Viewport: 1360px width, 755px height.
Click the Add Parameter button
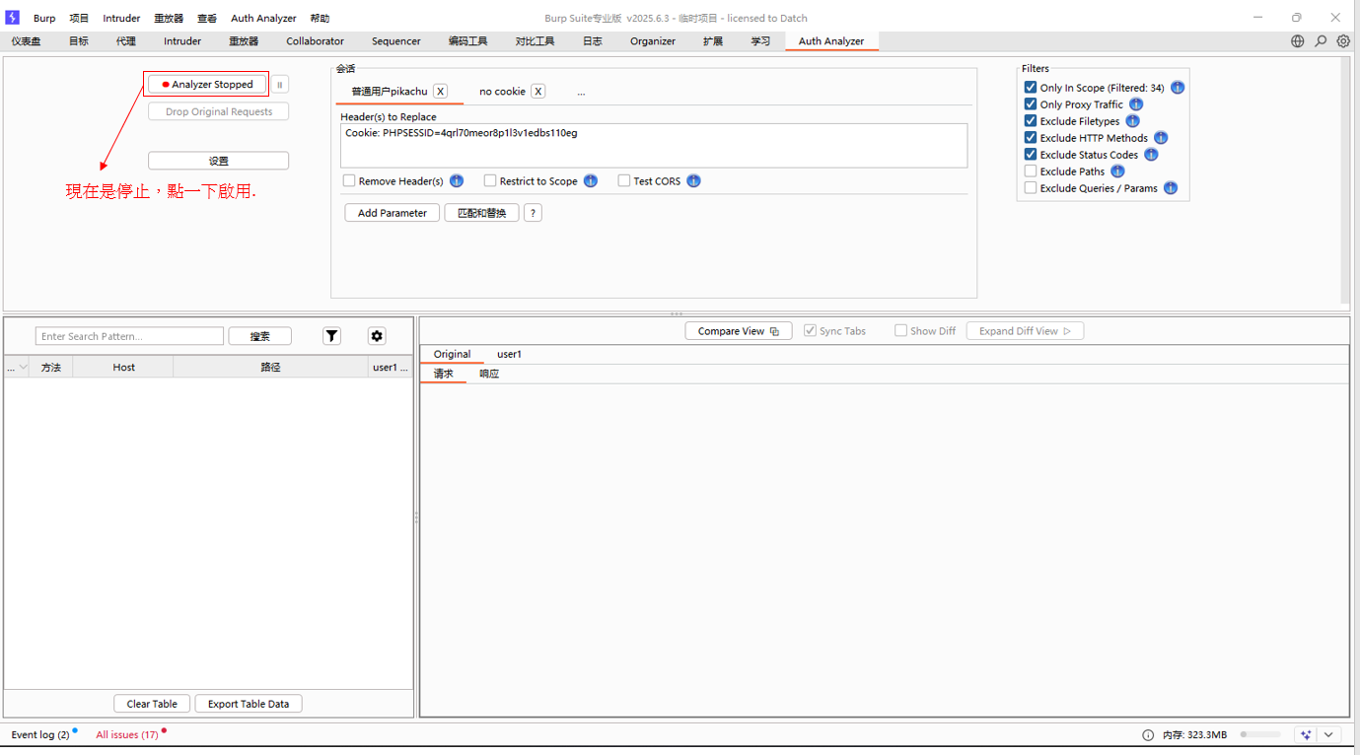click(x=393, y=213)
